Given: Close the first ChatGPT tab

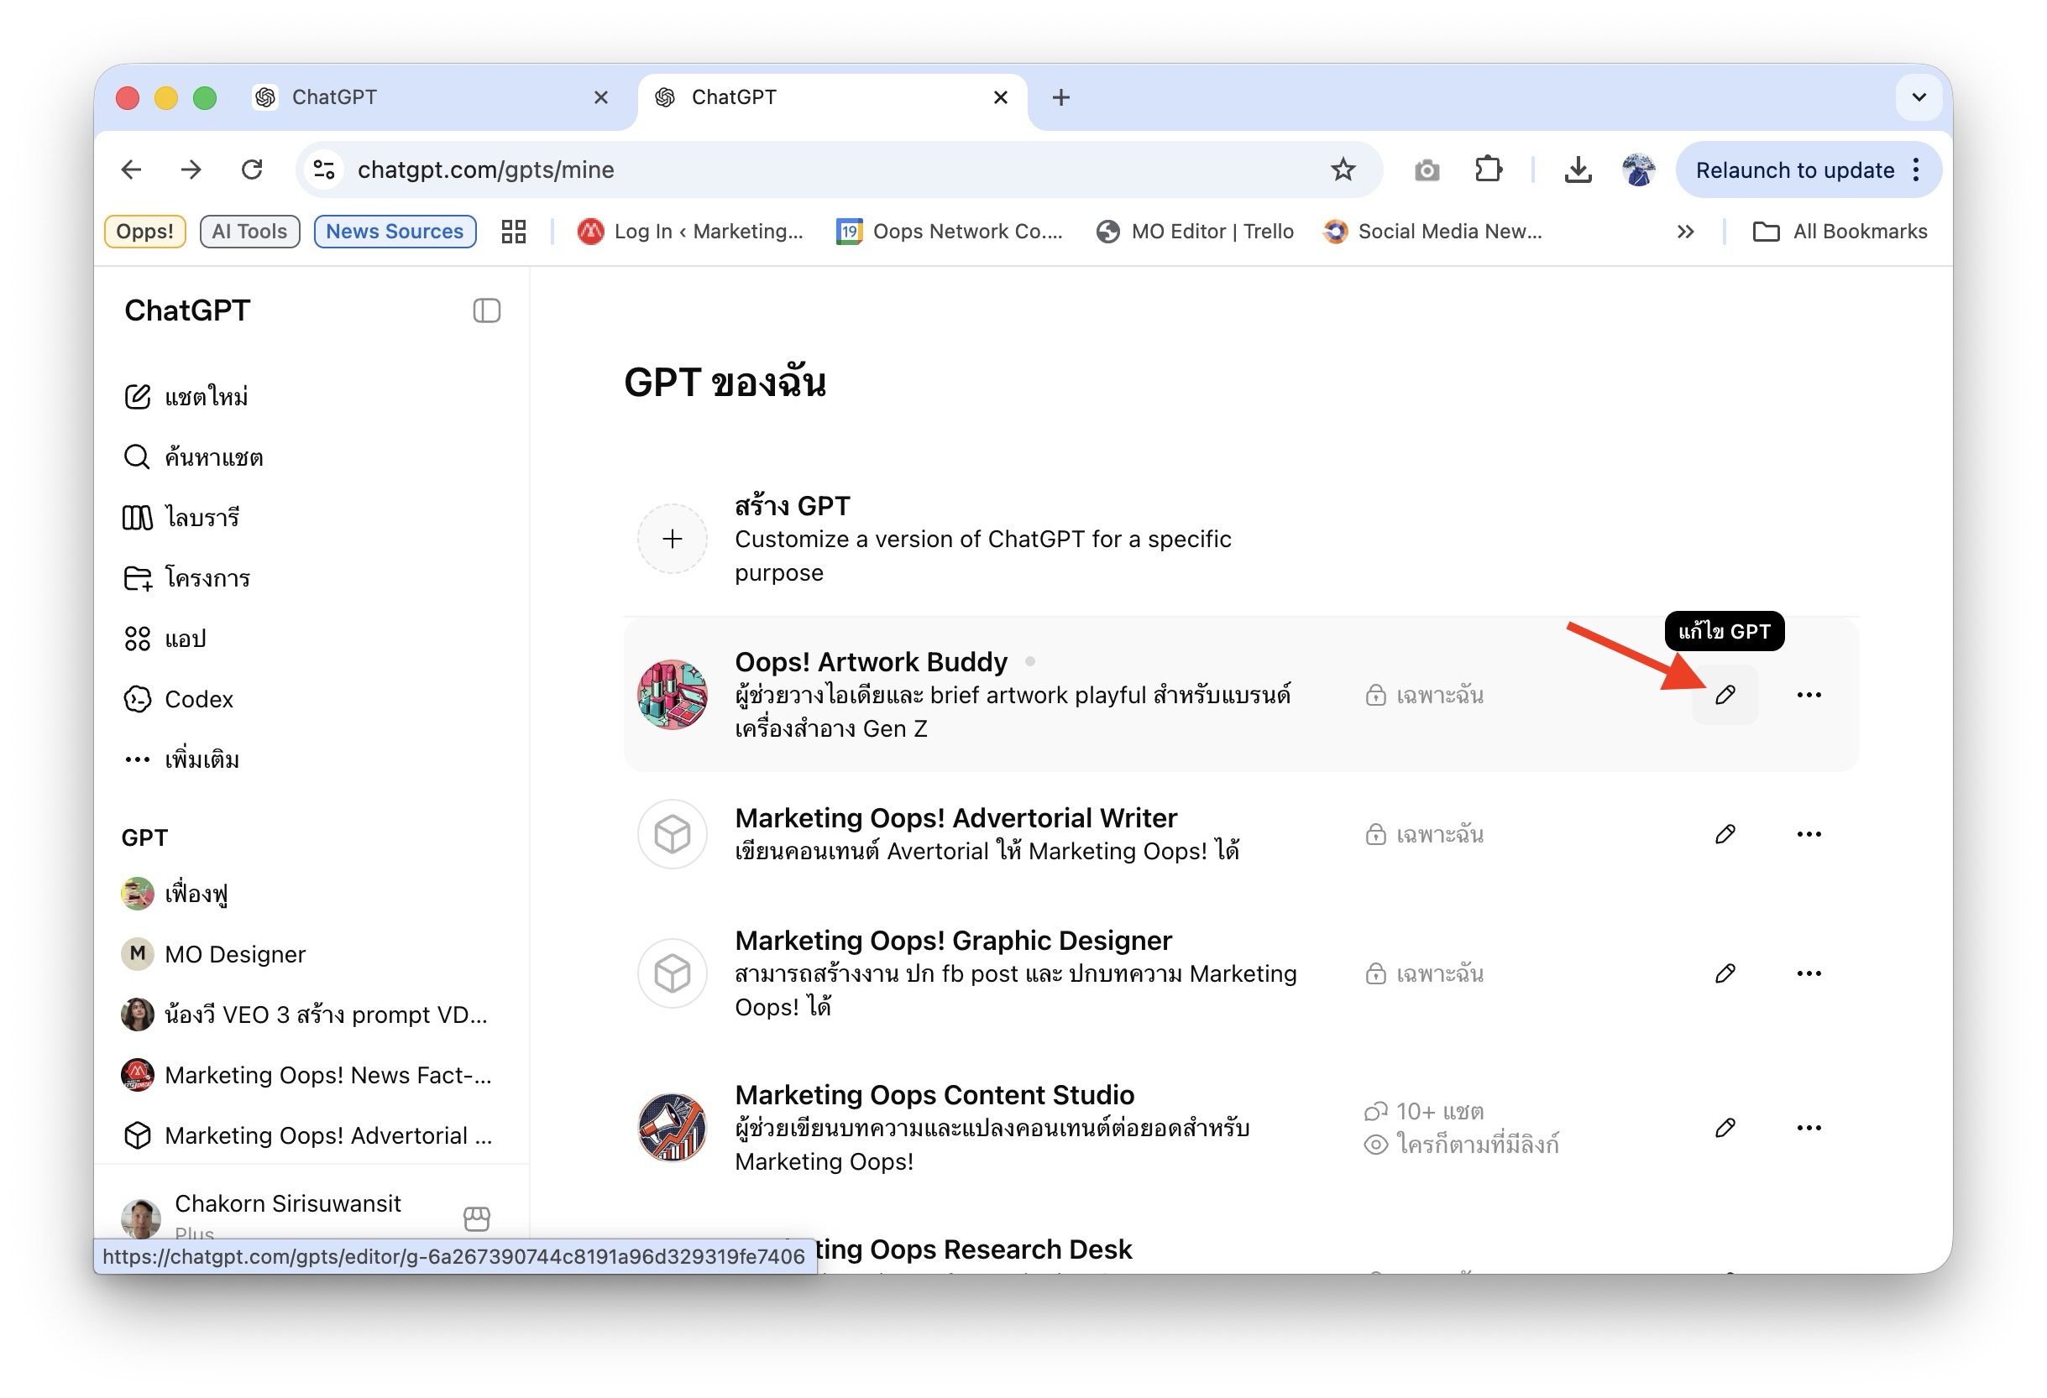Looking at the screenshot, I should click(600, 97).
